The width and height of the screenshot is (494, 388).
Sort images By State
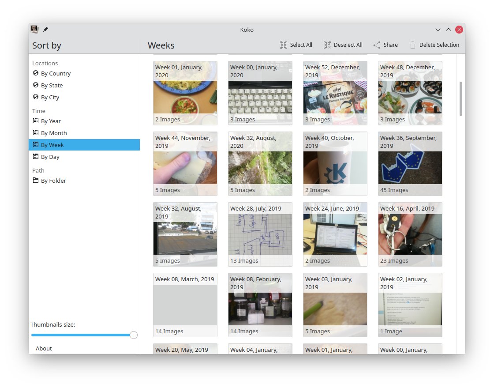pos(84,86)
